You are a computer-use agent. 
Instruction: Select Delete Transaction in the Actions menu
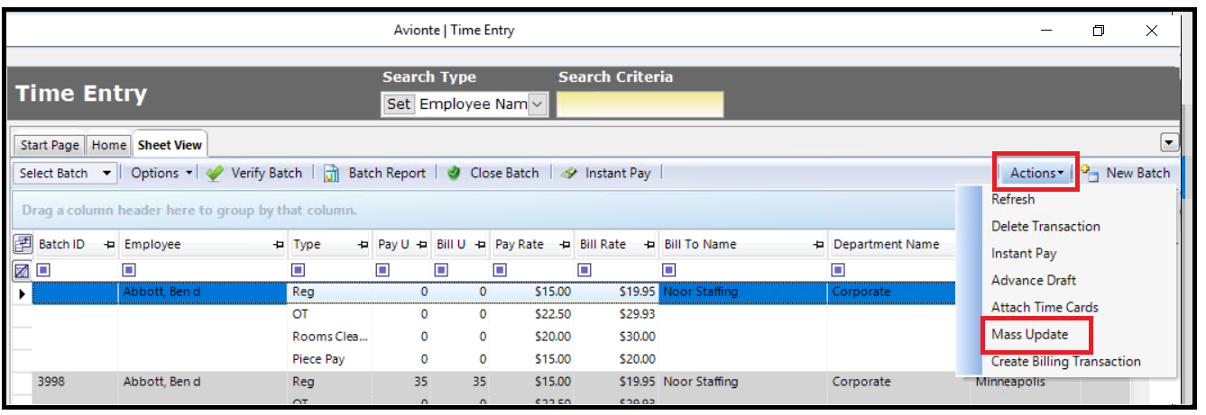coord(1045,226)
